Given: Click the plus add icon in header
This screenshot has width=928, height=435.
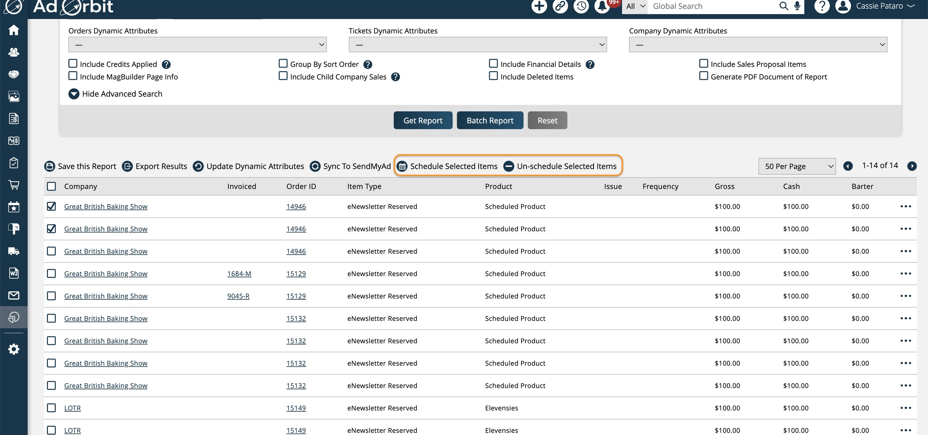Looking at the screenshot, I should (539, 6).
